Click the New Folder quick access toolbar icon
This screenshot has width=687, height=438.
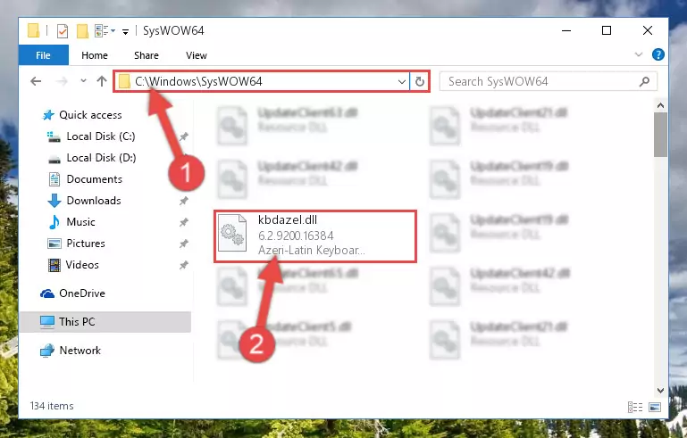coord(82,30)
